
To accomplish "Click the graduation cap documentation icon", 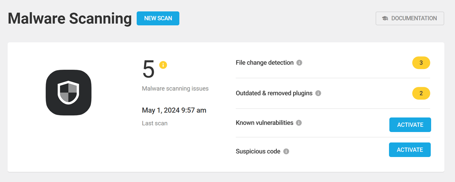I will [385, 18].
